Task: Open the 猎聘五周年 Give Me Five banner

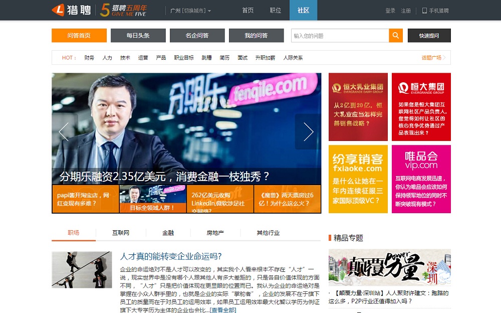Action: point(123,10)
